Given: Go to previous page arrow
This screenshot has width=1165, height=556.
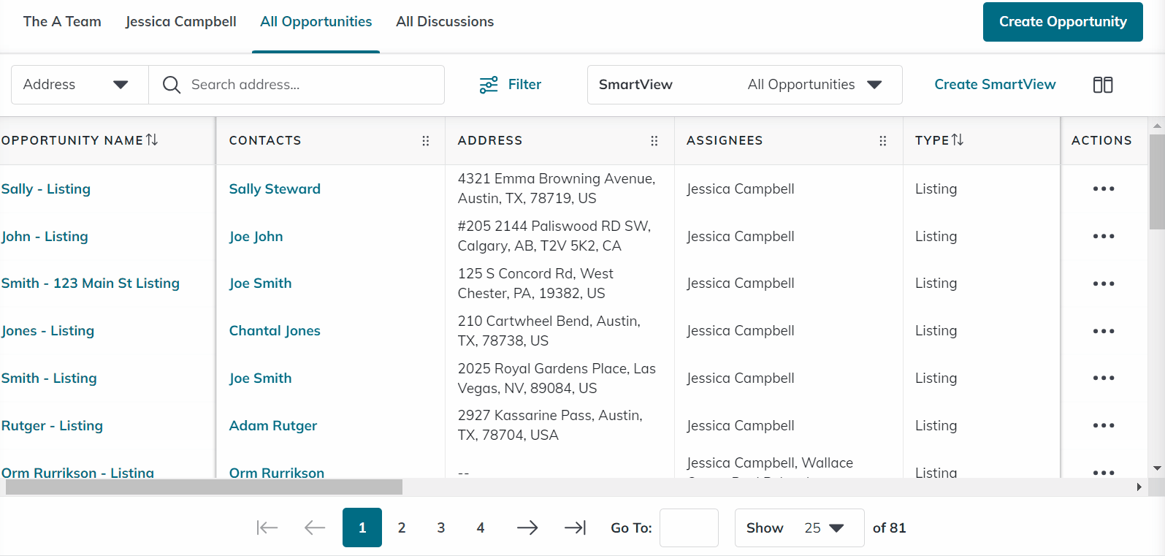Looking at the screenshot, I should pos(315,528).
